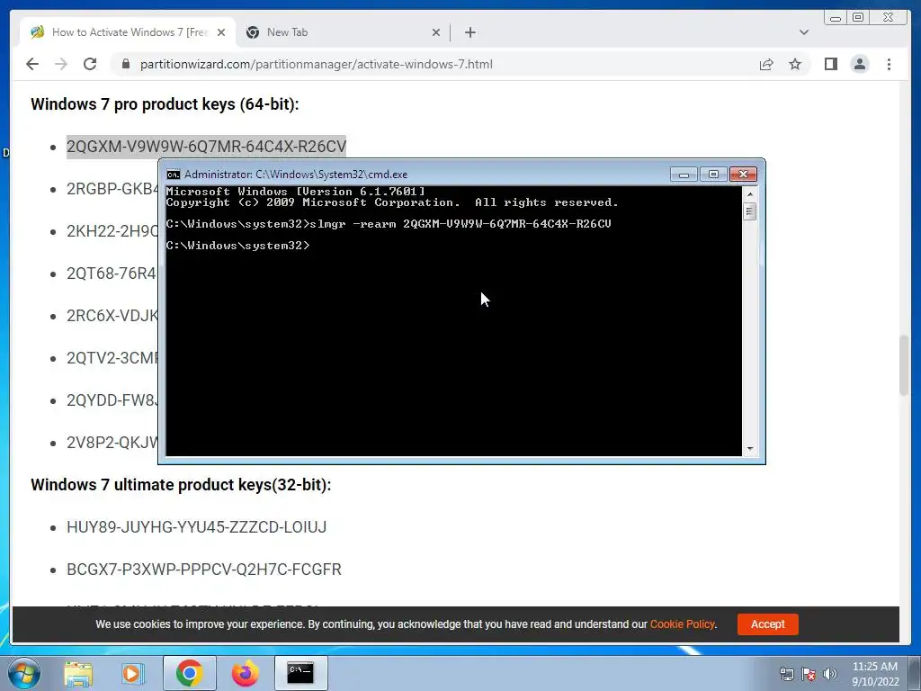Click the address bar URL
The image size is (921, 691).
(x=316, y=64)
